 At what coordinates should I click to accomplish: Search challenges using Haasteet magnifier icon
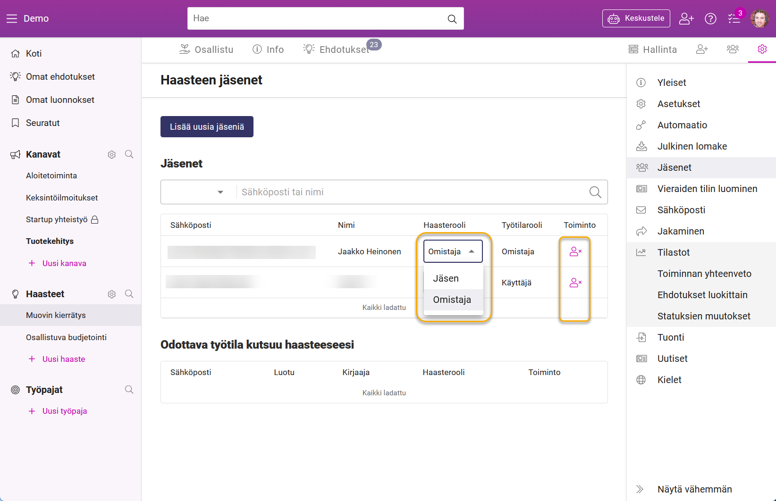129,294
